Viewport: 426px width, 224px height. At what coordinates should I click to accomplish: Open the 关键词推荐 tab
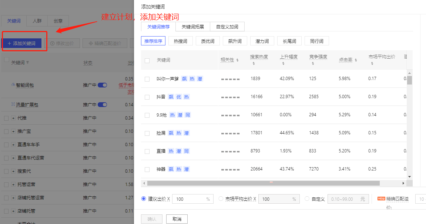pos(158,27)
